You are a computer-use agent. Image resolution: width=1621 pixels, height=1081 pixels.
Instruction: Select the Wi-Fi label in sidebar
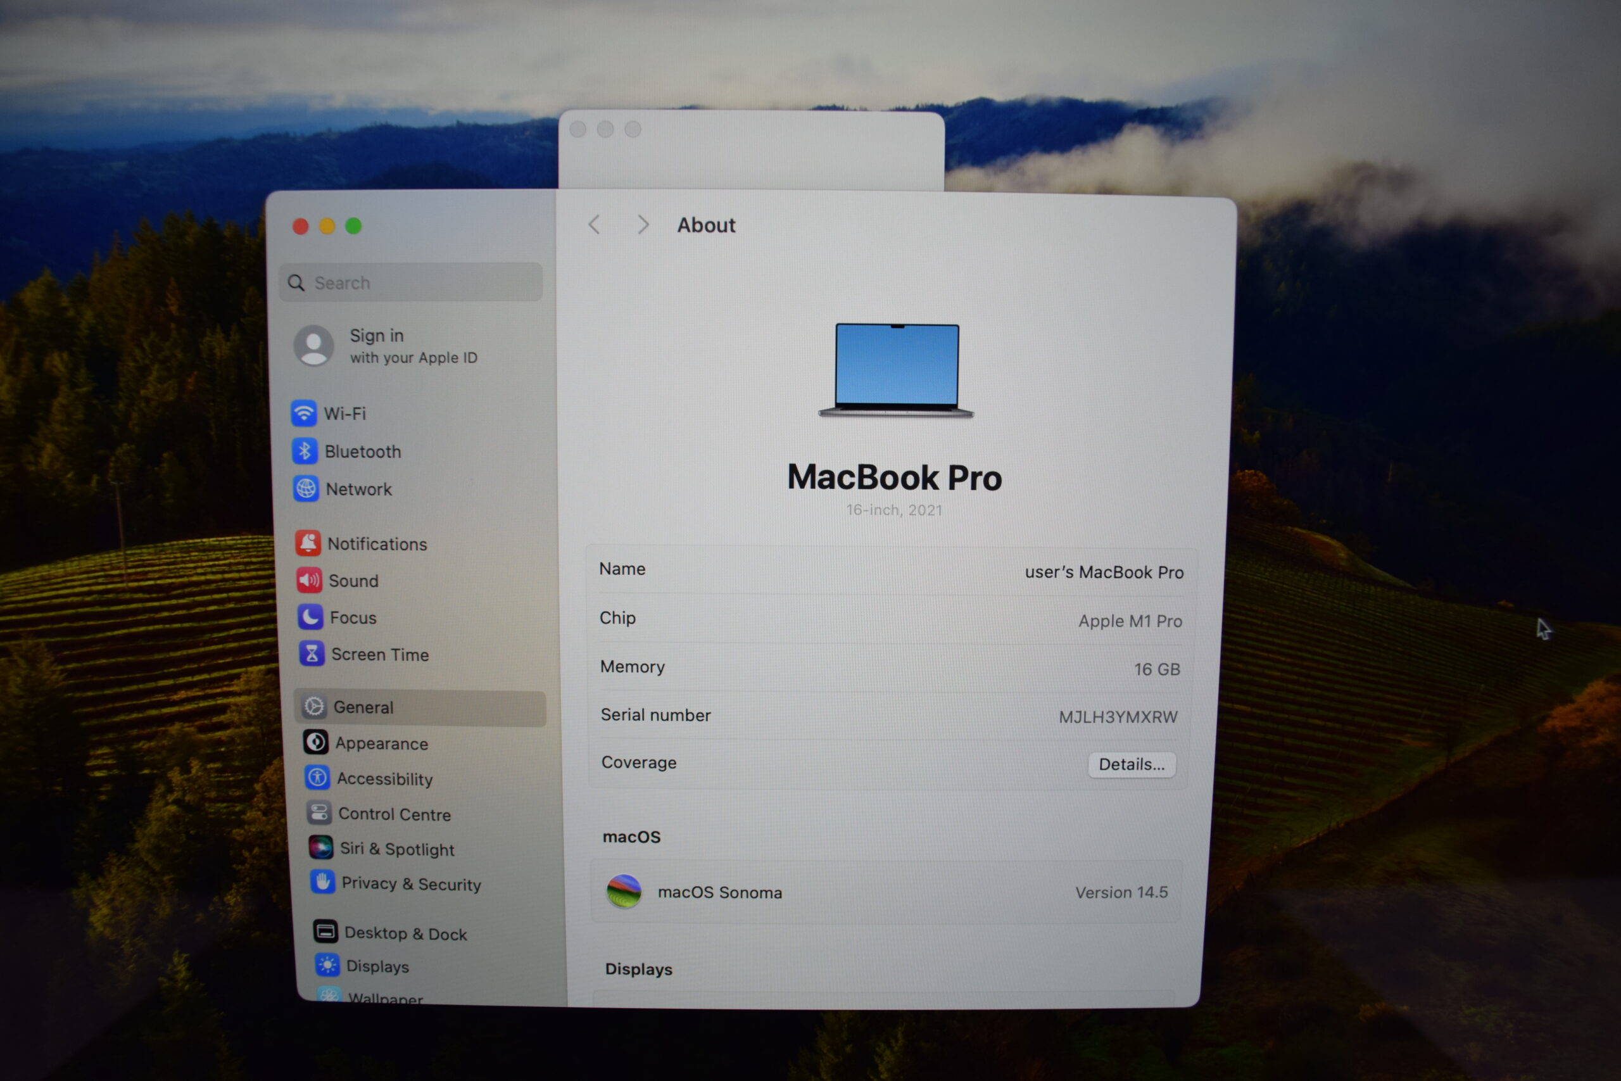[x=345, y=414]
